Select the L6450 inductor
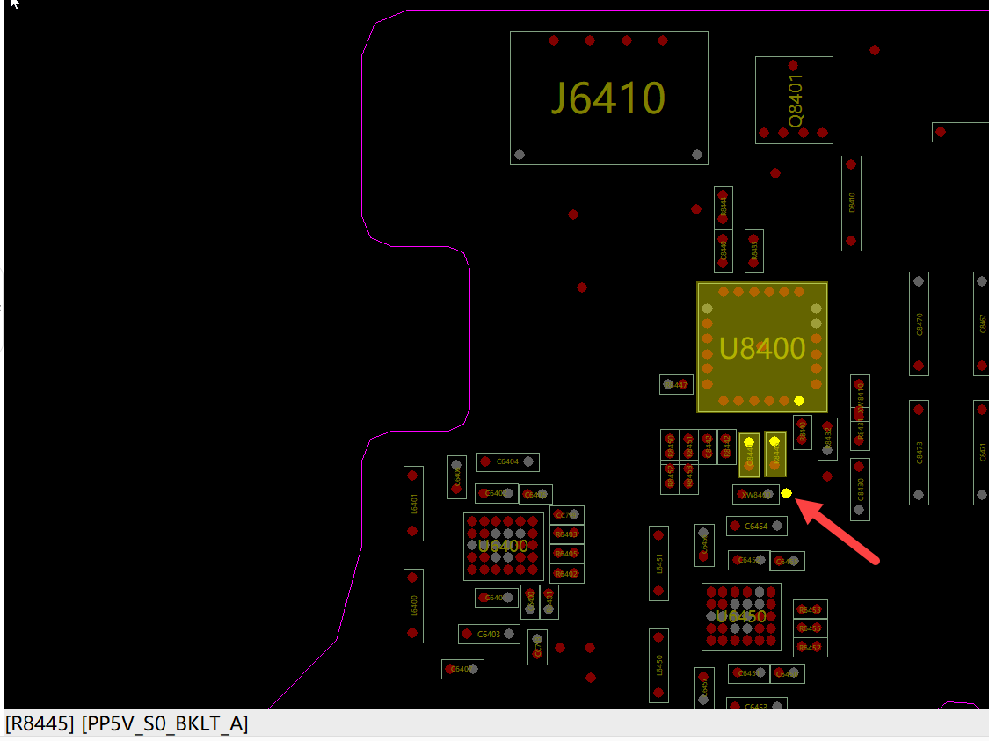This screenshot has height=741, width=989. pyautogui.click(x=658, y=665)
